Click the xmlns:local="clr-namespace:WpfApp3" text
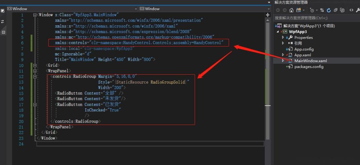This screenshot has height=165, width=360. [x=95, y=48]
